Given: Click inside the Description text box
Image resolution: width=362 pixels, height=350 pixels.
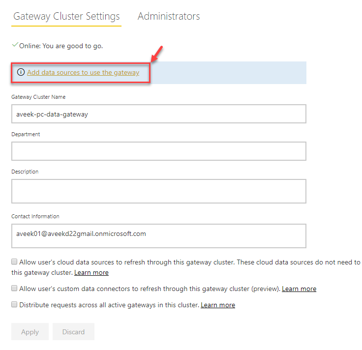Looking at the screenshot, I should (x=158, y=191).
